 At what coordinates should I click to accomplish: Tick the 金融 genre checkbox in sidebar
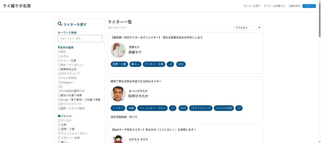(59, 125)
